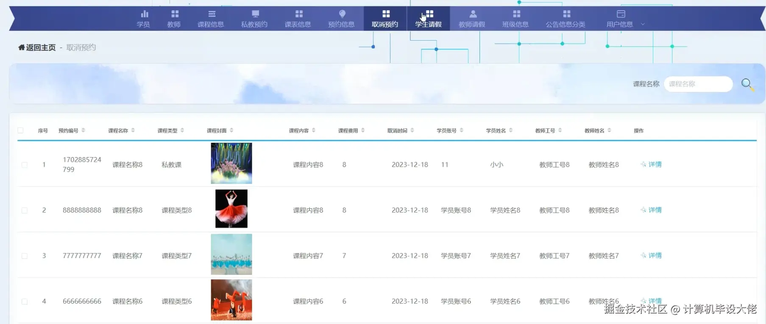Image resolution: width=766 pixels, height=324 pixels.
Task: Tick the checkbox for row 4
Action: point(25,302)
